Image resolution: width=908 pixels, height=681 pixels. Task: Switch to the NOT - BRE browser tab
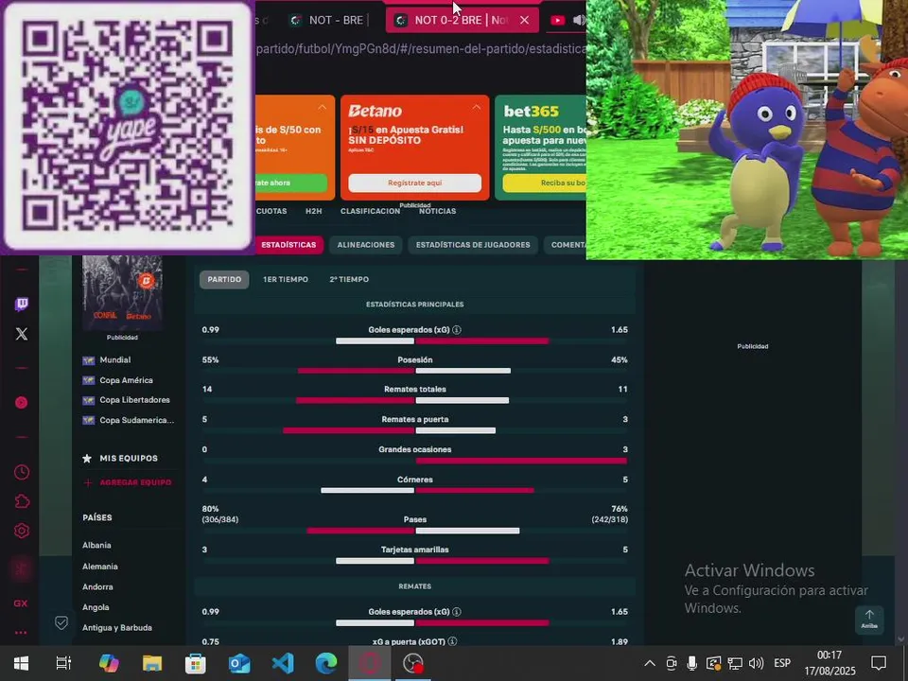point(331,20)
